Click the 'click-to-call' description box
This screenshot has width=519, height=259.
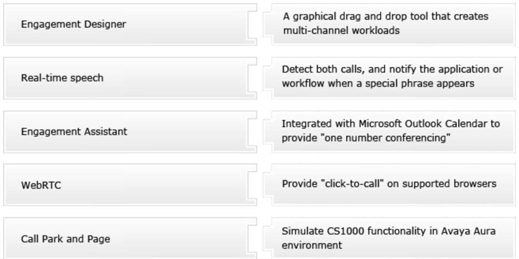click(x=389, y=185)
